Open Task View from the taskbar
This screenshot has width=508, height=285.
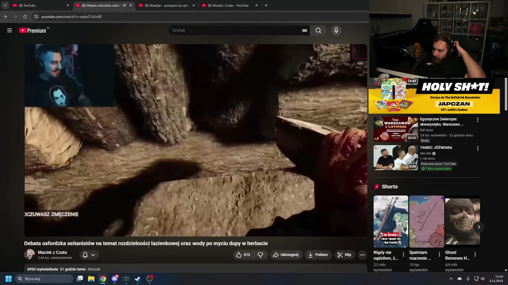(80, 279)
